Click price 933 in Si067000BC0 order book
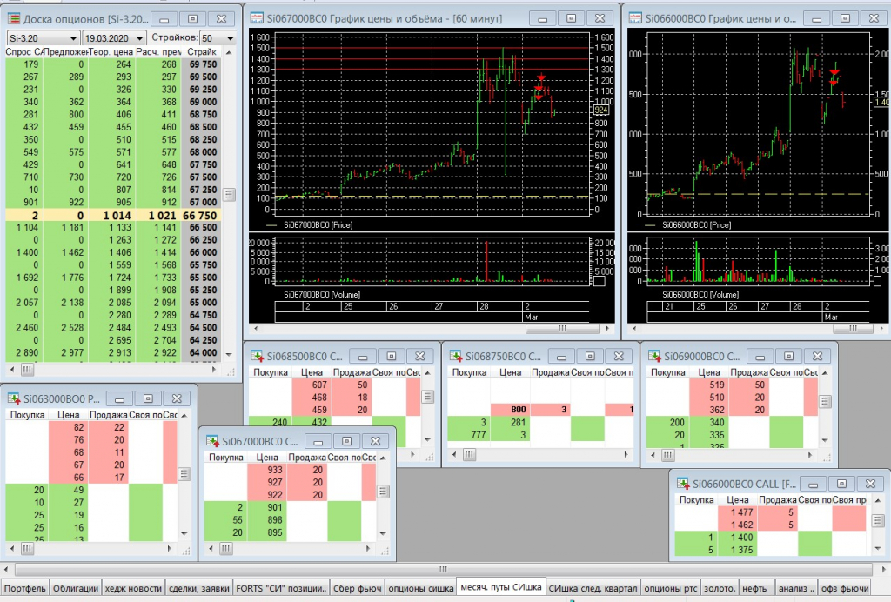The height and width of the screenshot is (602, 891). coord(267,470)
